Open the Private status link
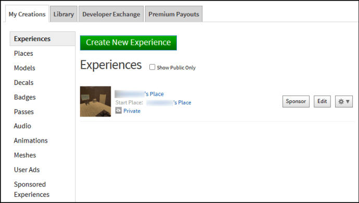 (132, 111)
